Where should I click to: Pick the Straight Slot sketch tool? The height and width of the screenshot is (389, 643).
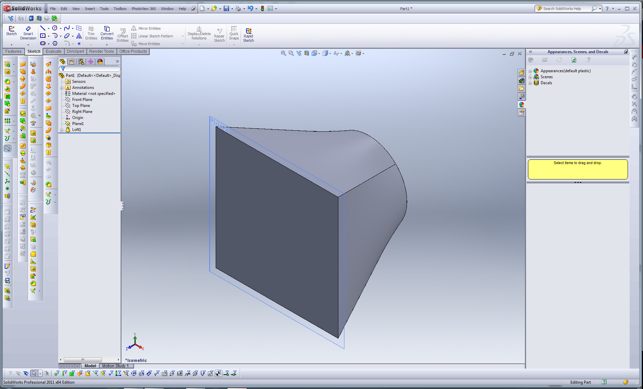pos(43,43)
